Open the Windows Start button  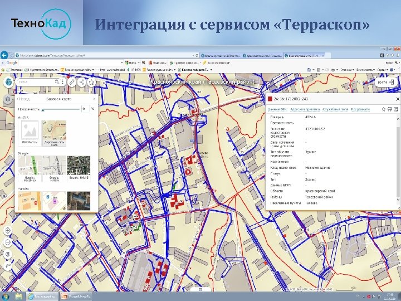coord(5,297)
